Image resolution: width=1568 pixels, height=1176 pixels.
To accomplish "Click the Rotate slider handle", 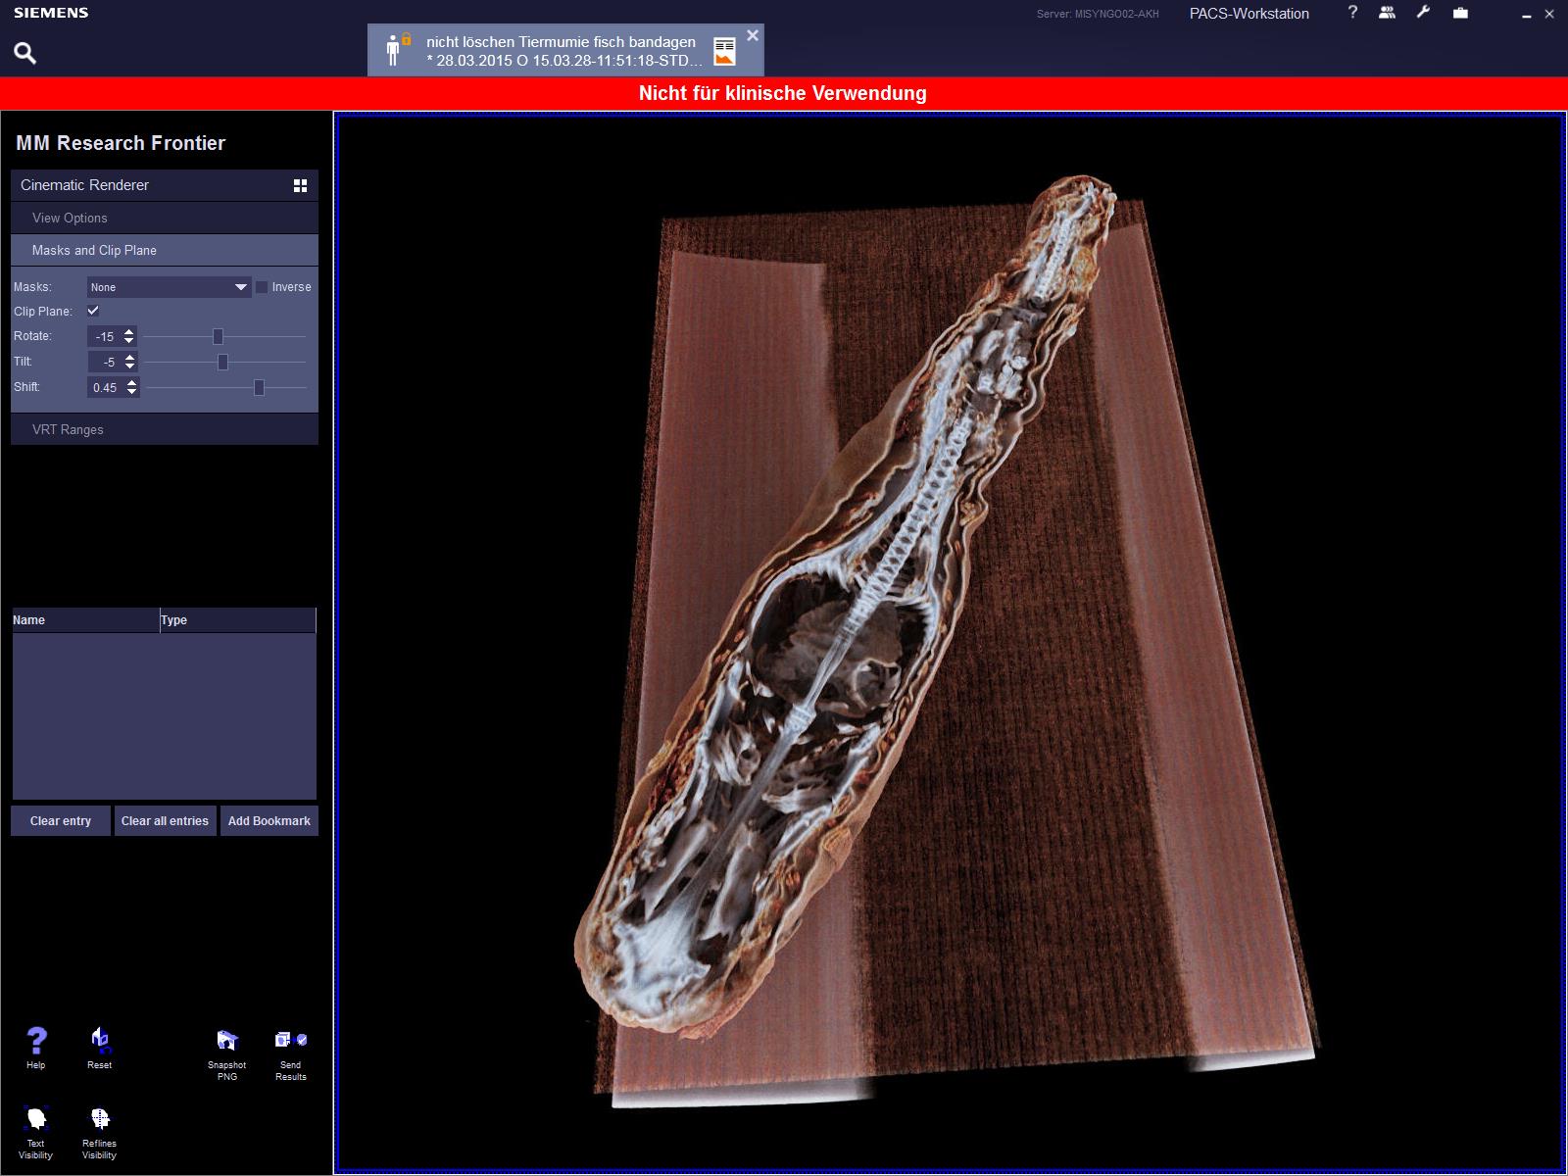I will pyautogui.click(x=218, y=336).
